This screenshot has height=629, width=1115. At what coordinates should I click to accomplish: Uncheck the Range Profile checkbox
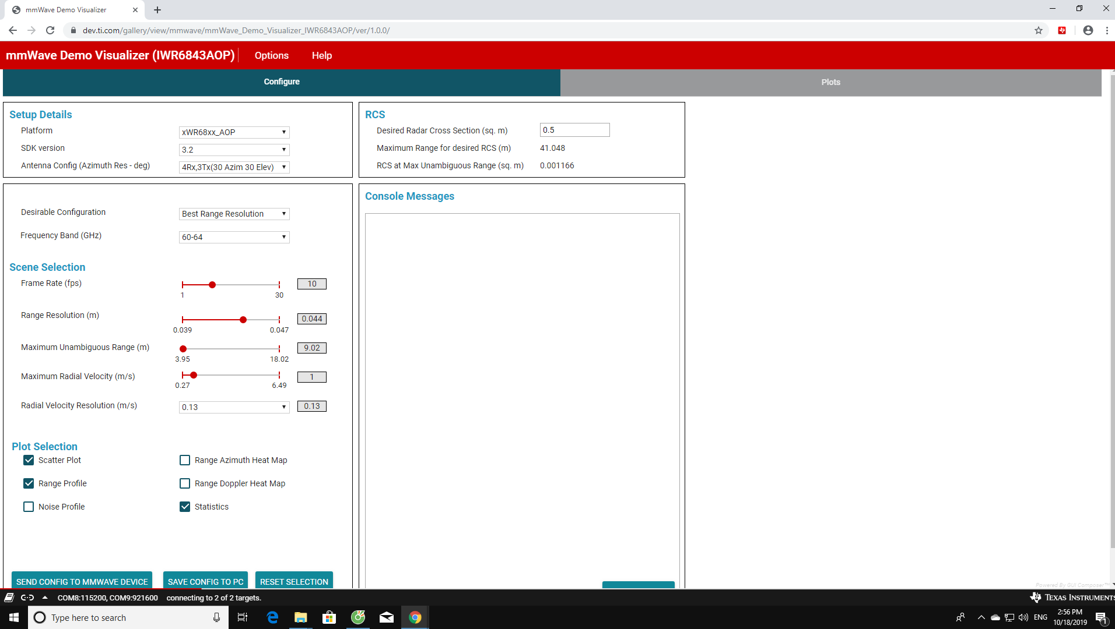[x=29, y=483]
